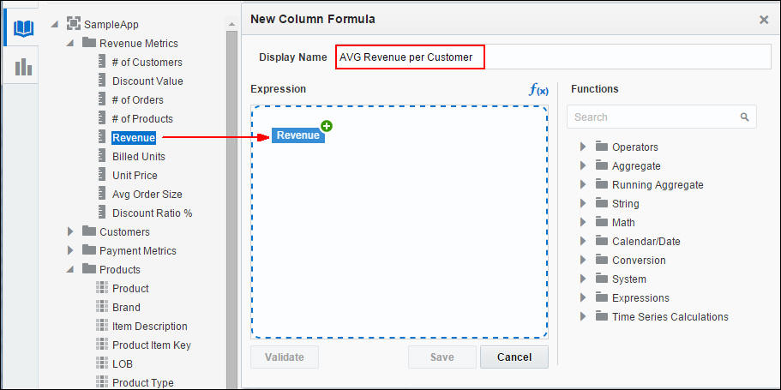Select Avg Order Size measure
The height and width of the screenshot is (390, 781).
point(147,194)
